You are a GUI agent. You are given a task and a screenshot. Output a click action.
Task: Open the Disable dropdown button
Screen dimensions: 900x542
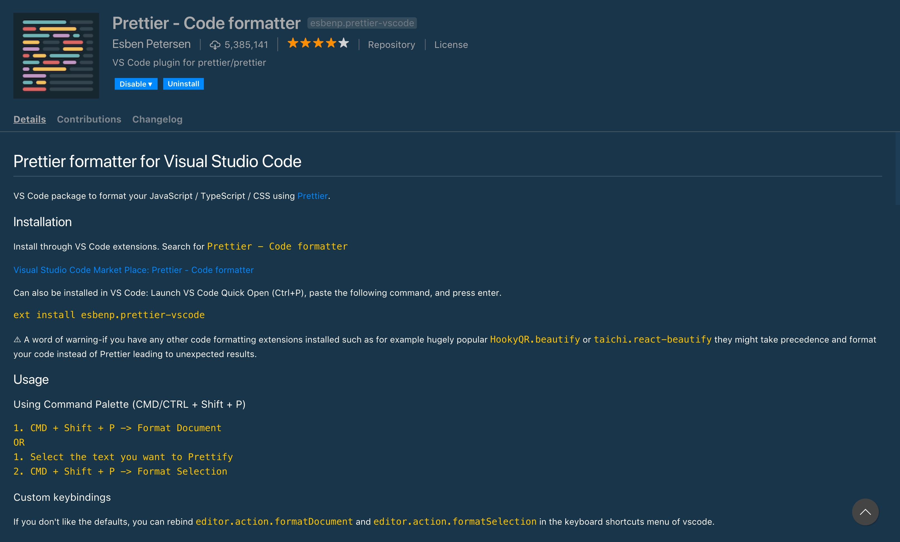(x=136, y=84)
